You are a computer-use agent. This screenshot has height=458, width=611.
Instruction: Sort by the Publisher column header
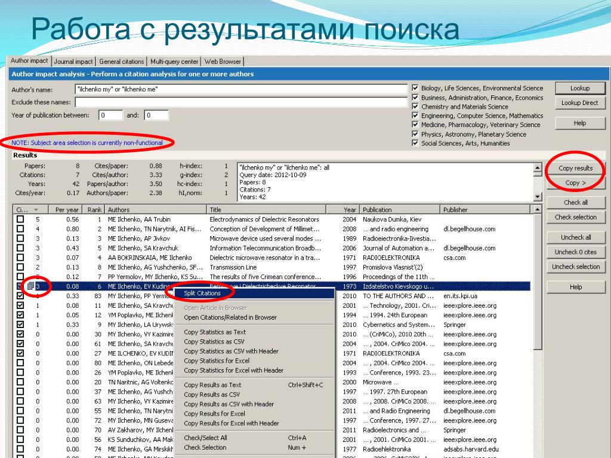(x=486, y=209)
